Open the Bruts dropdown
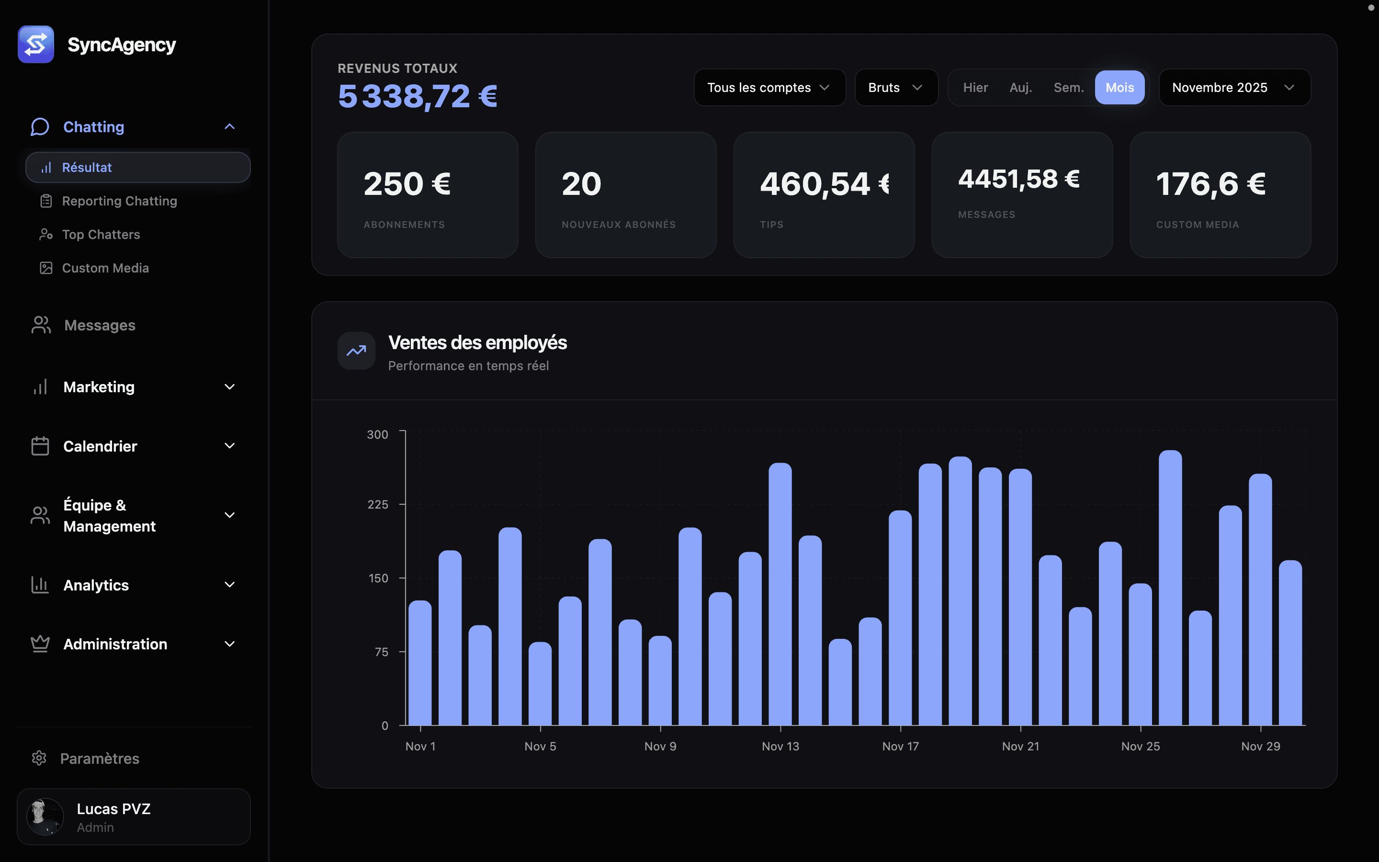The width and height of the screenshot is (1379, 862). point(896,88)
